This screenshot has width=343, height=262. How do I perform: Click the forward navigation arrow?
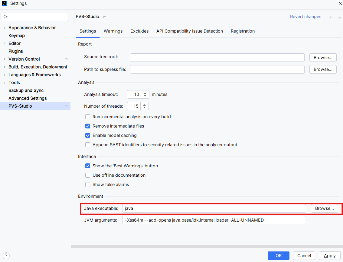(x=339, y=17)
